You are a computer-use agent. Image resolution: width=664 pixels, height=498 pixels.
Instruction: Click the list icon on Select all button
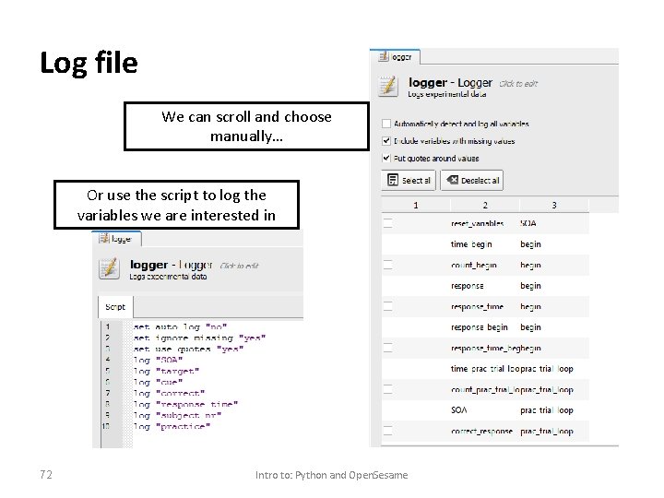tap(393, 180)
